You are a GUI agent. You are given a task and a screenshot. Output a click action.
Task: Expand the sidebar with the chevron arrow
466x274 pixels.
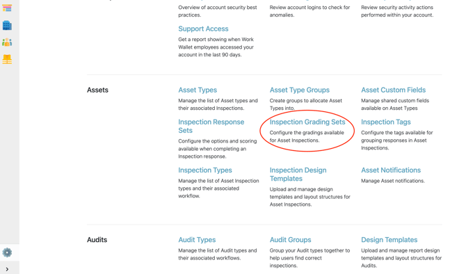pyautogui.click(x=7, y=269)
